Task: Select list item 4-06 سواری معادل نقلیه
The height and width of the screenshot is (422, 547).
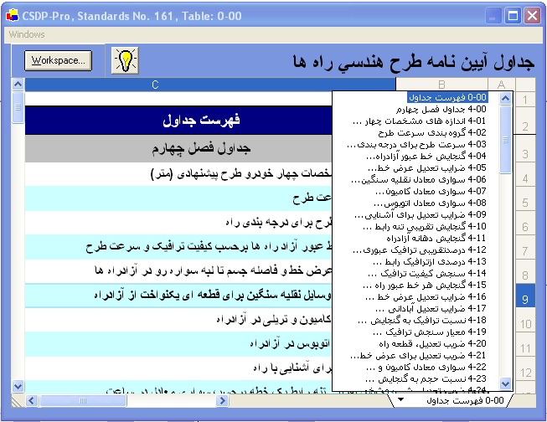Action: tap(419, 180)
